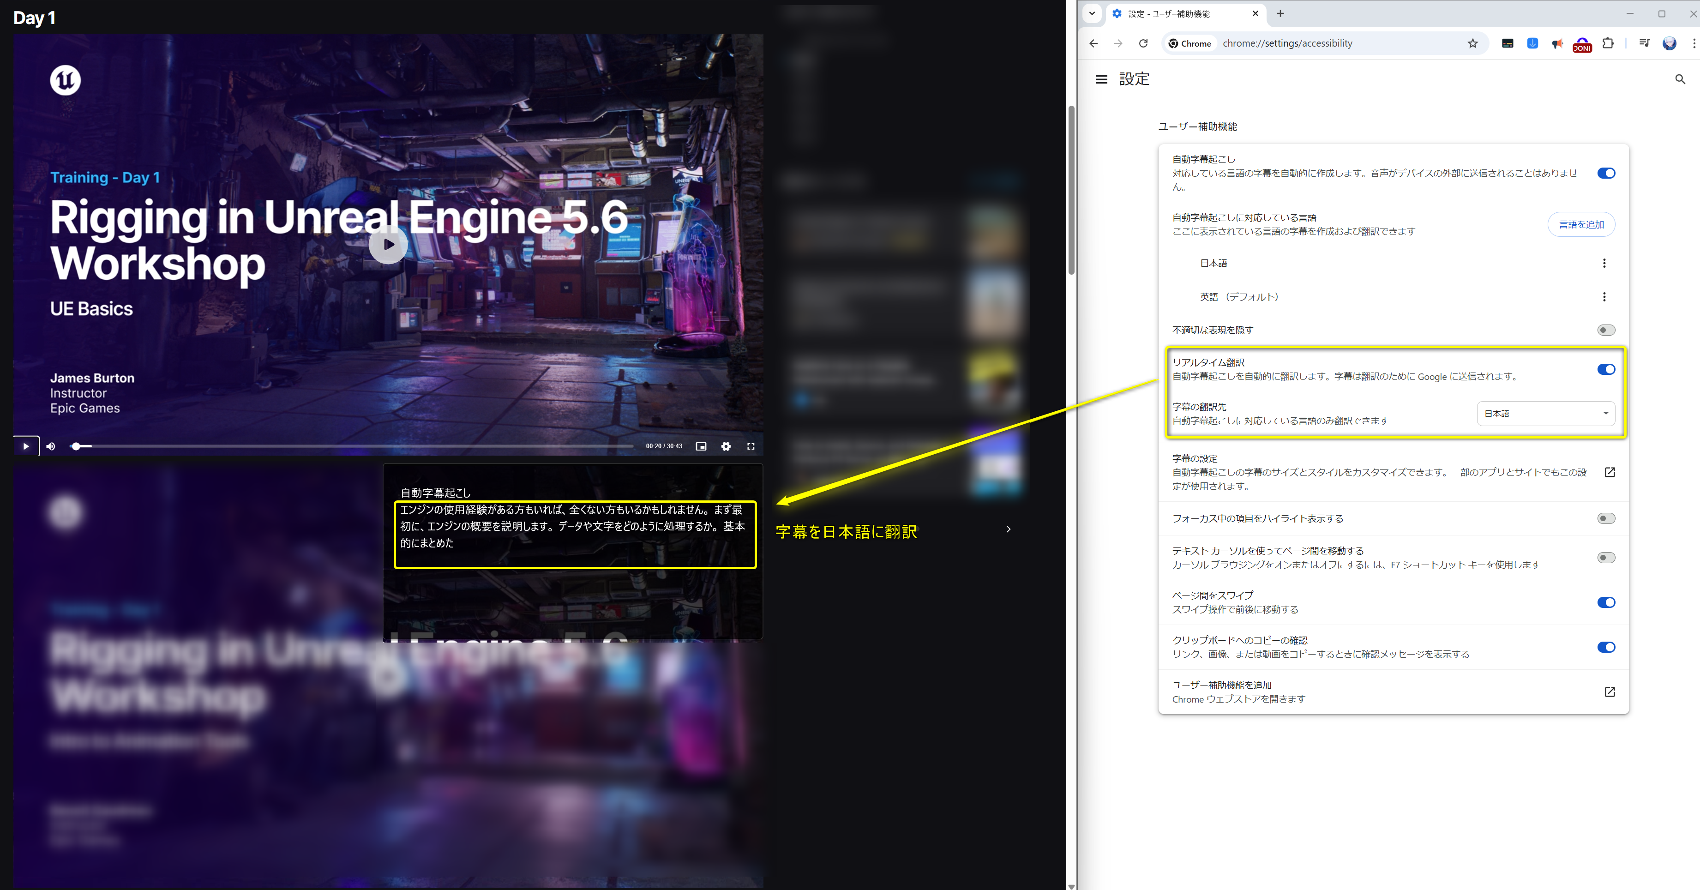
Task: Open picture-in-picture mode in the video player
Action: coord(701,446)
